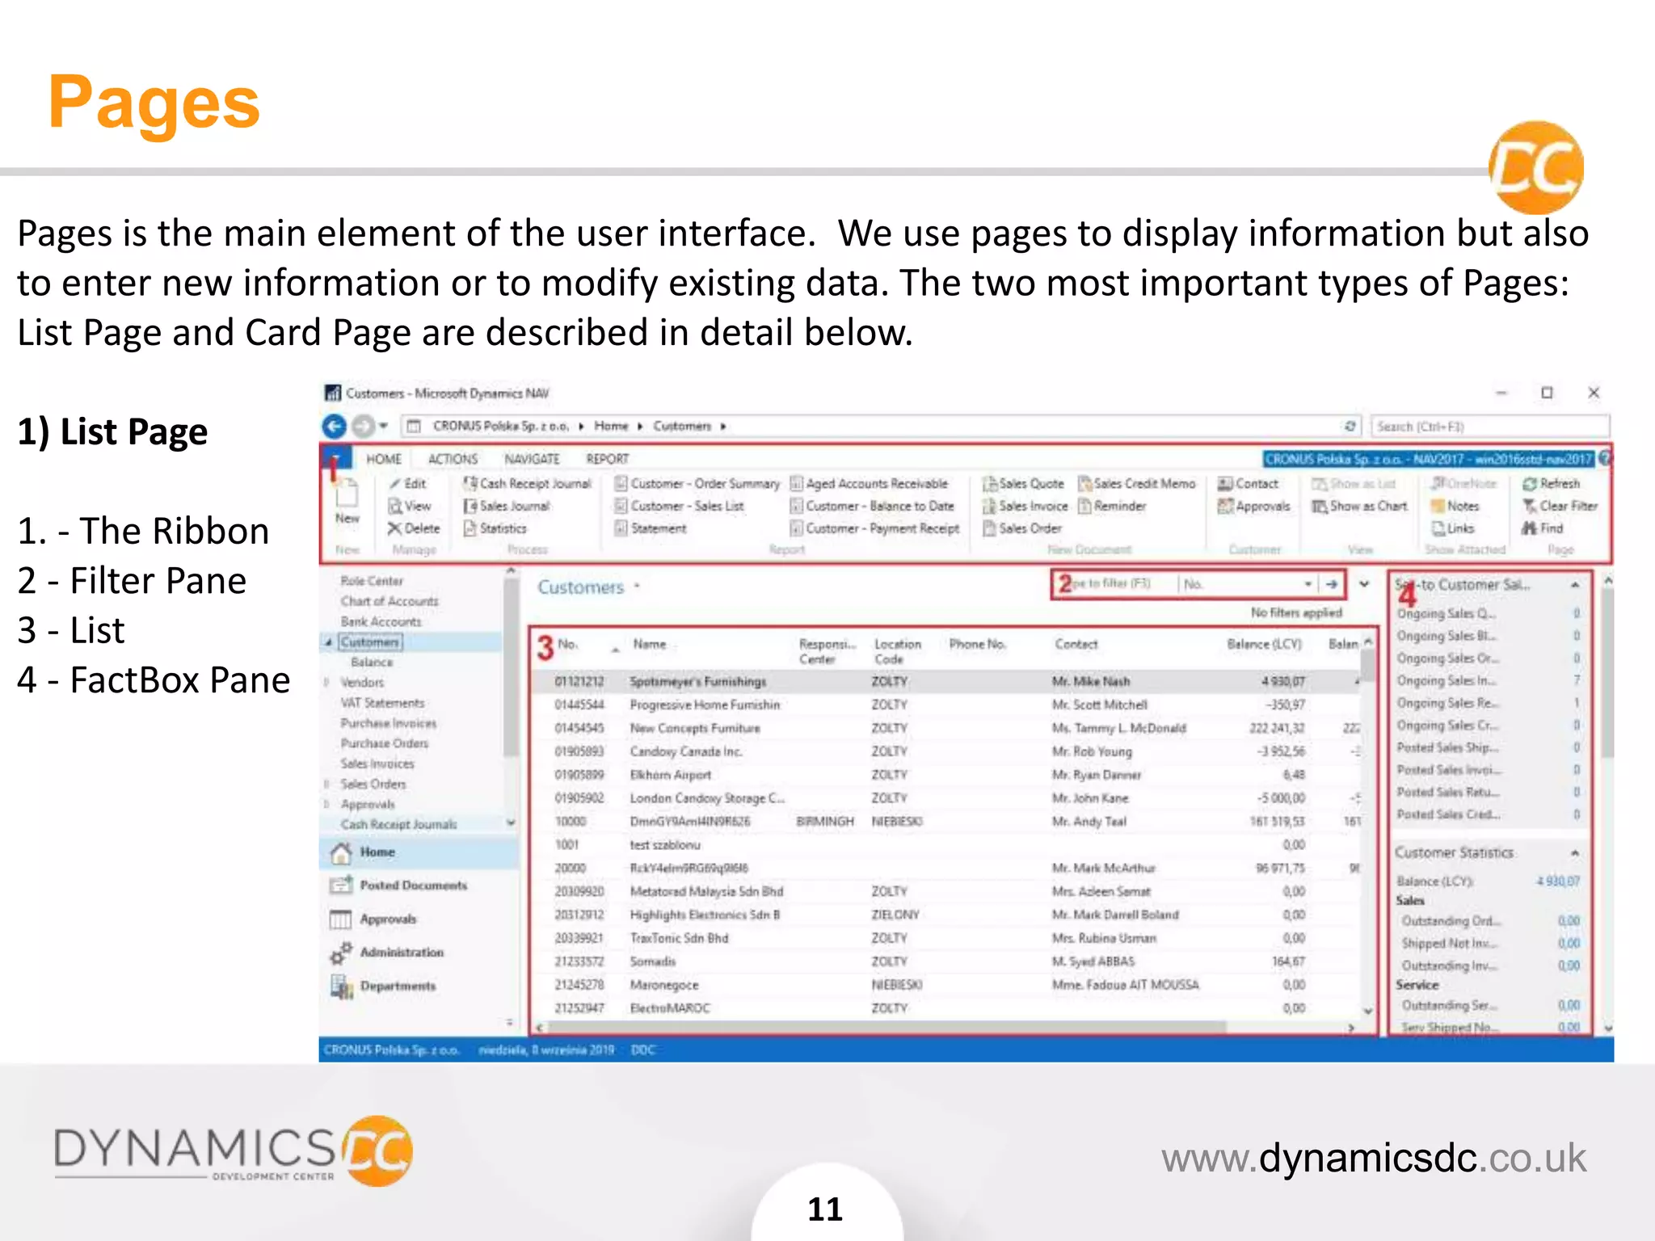
Task: Open Sales Journal from ribbon
Action: point(507,506)
